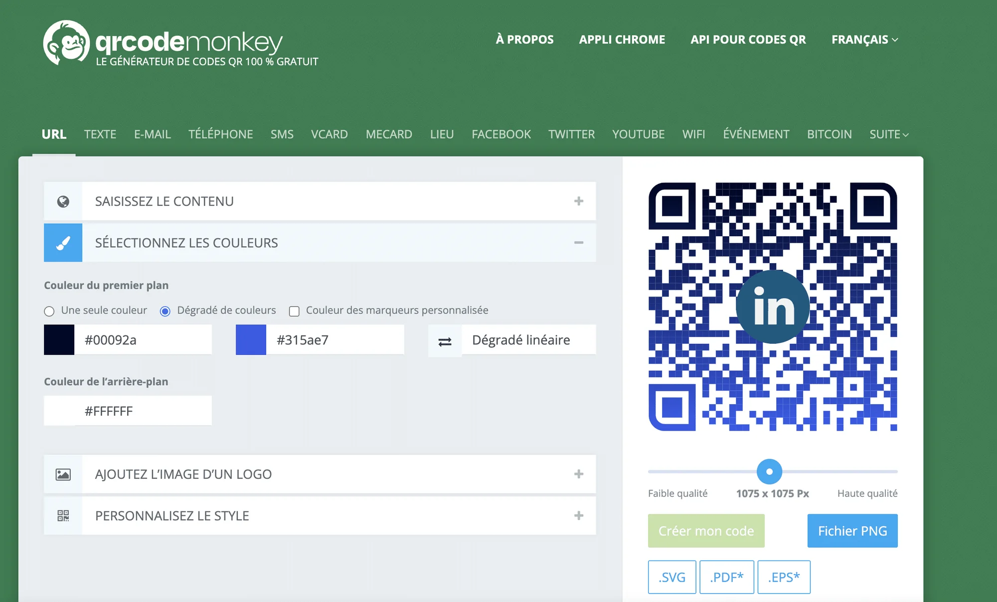
Task: Switch to the URL tab
Action: tap(54, 134)
